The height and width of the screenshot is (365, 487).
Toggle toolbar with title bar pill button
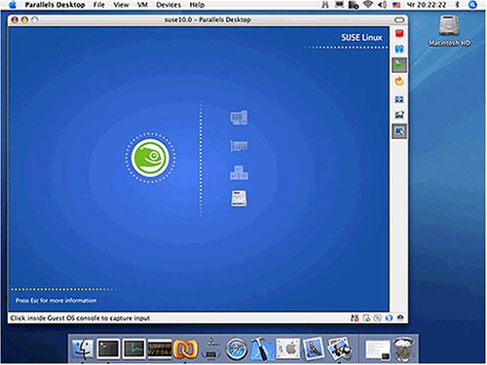[x=399, y=19]
